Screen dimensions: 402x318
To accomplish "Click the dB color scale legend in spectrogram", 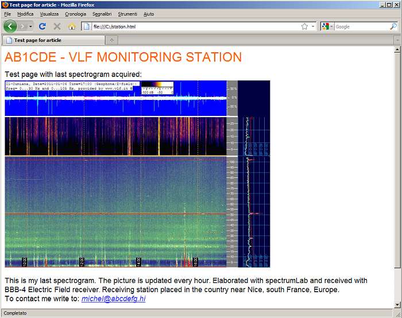I will 157,88.
